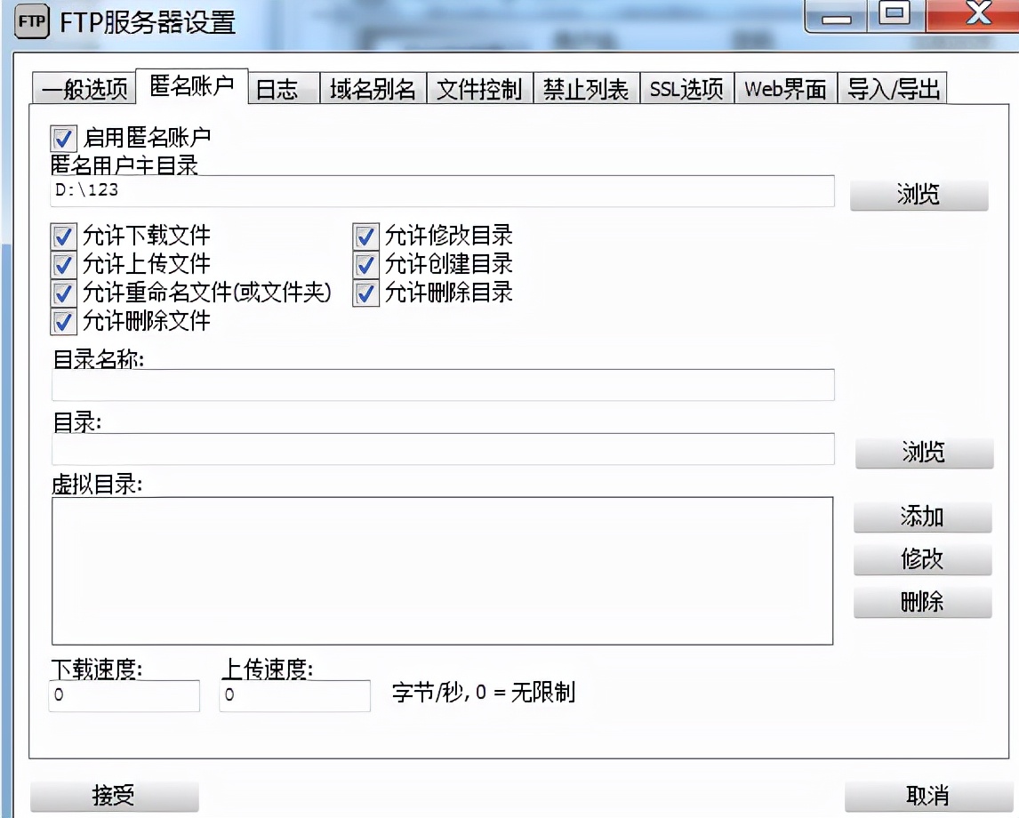Click the FTP icon in the title bar
Screen dimensions: 1019x818
tap(31, 22)
